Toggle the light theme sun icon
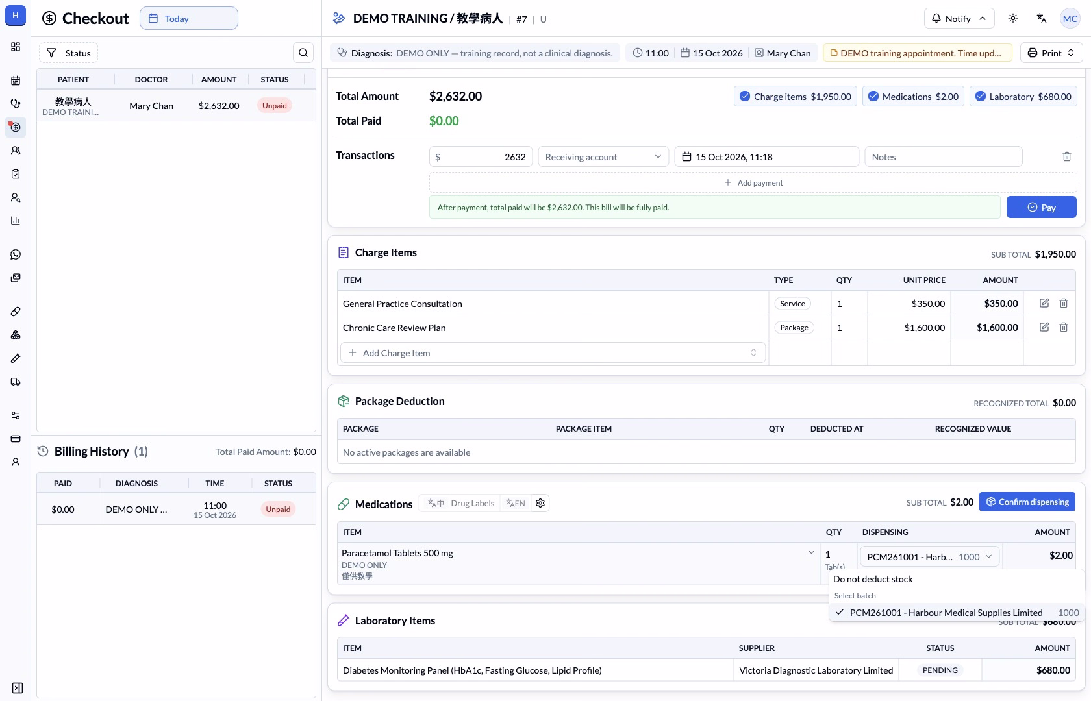The image size is (1091, 701). coord(1013,18)
